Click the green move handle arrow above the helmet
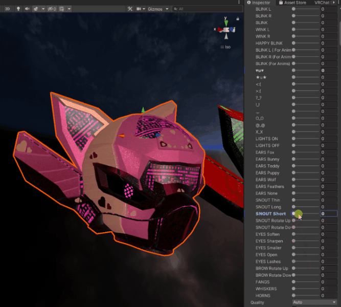Image resolution: width=341 pixels, height=307 pixels. [143, 109]
